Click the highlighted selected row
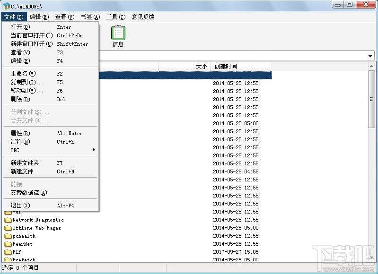378x274 pixels. click(185, 75)
